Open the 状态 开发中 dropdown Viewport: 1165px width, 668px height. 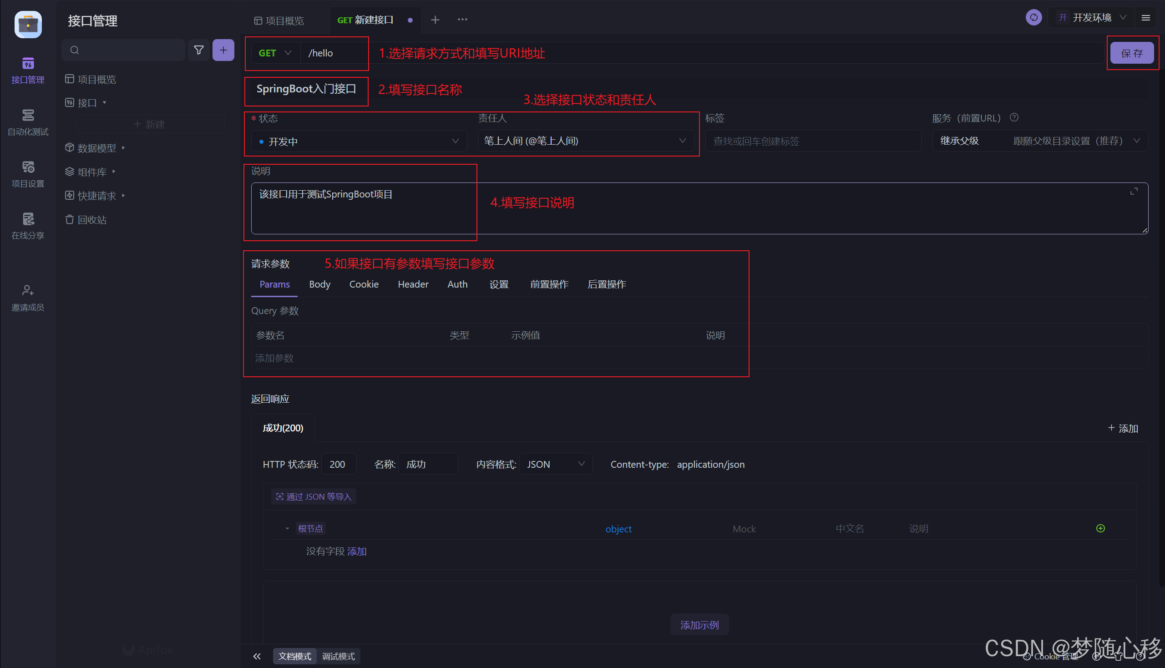point(359,142)
